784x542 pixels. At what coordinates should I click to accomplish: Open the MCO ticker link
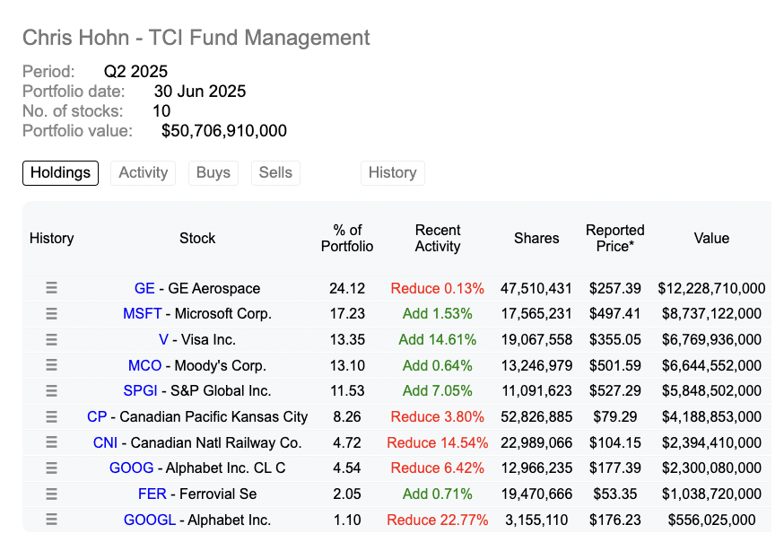(144, 365)
